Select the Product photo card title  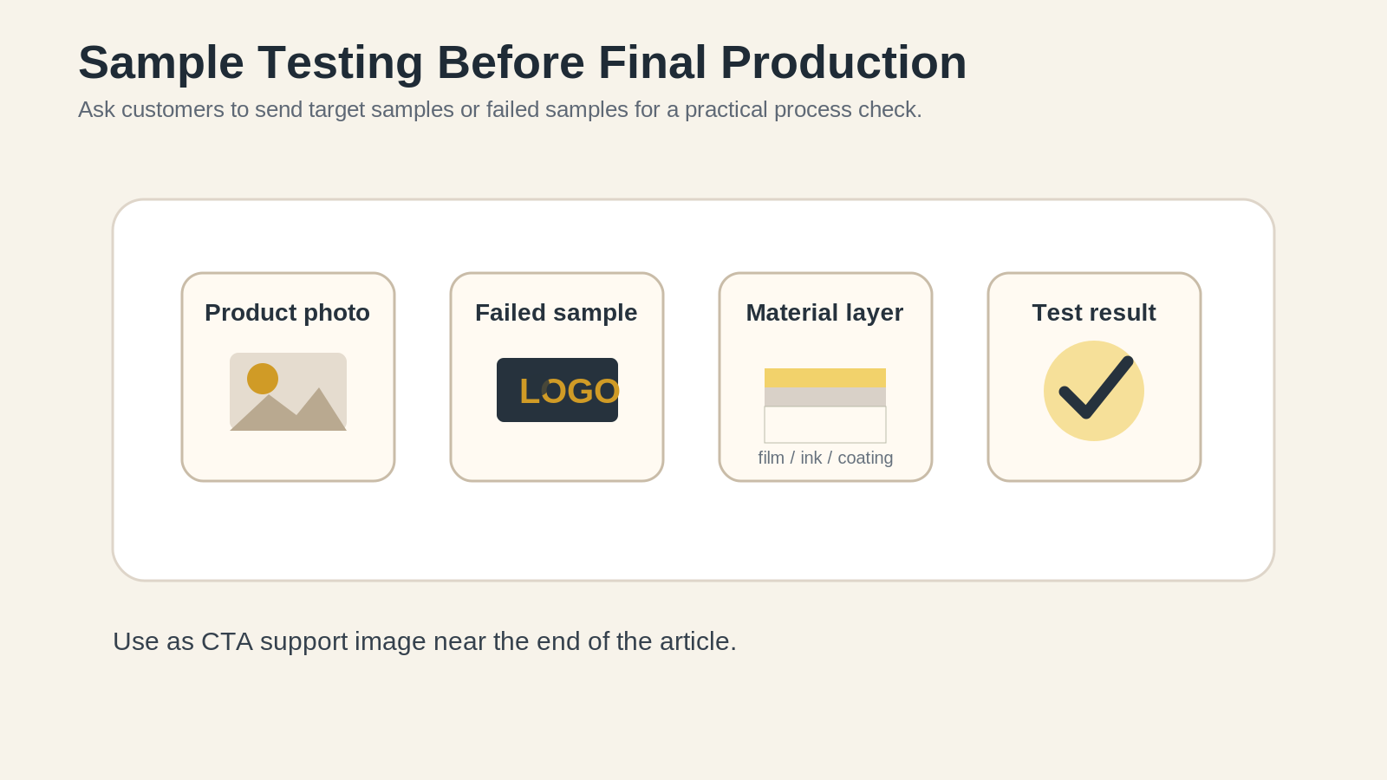pos(288,313)
